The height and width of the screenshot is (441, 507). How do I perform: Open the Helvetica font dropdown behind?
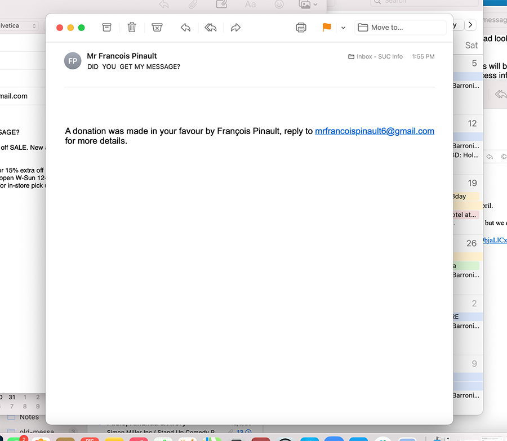pyautogui.click(x=19, y=26)
